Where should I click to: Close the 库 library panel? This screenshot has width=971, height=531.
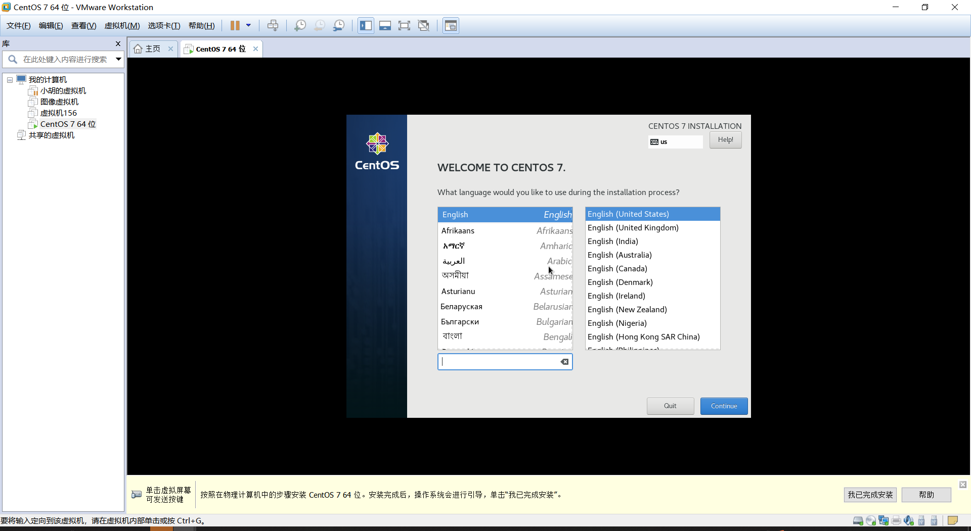(x=118, y=44)
